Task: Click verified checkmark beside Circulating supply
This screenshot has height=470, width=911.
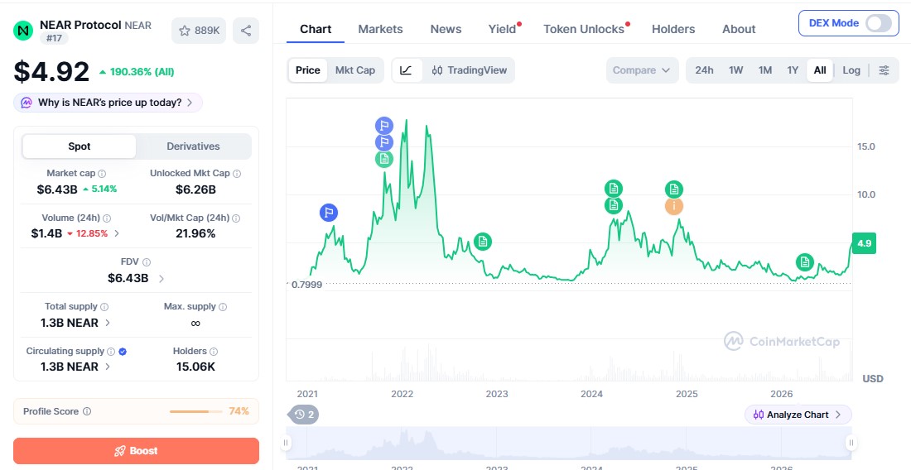Action: 123,352
